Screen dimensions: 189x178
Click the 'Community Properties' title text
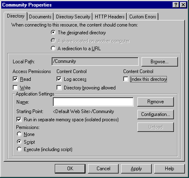point(27,5)
